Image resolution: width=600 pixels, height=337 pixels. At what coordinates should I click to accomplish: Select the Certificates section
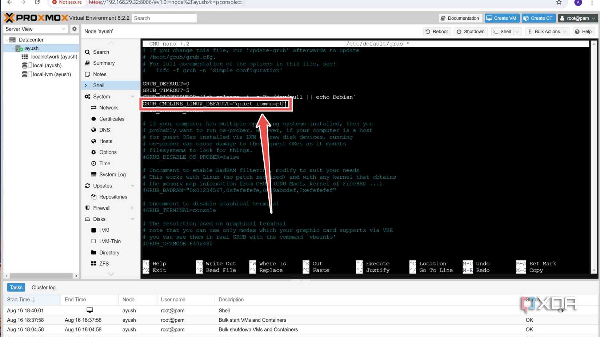[111, 119]
